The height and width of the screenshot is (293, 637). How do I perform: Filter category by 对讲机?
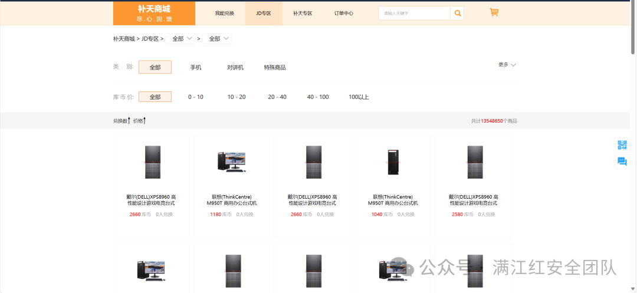click(x=235, y=67)
